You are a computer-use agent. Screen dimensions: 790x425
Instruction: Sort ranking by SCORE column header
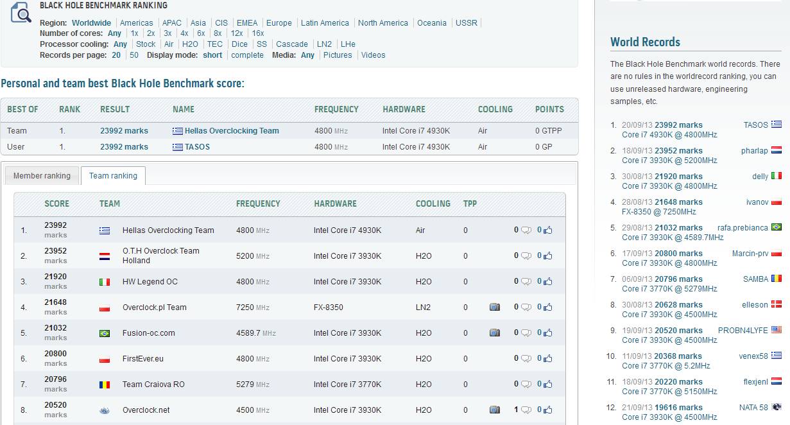pyautogui.click(x=56, y=204)
